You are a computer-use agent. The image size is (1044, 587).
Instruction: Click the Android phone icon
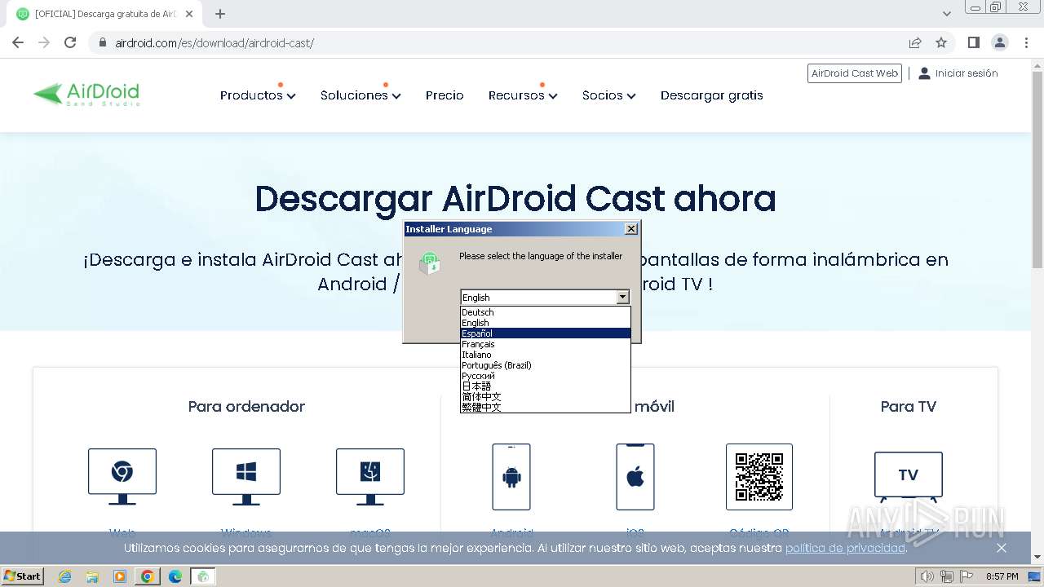tap(511, 477)
